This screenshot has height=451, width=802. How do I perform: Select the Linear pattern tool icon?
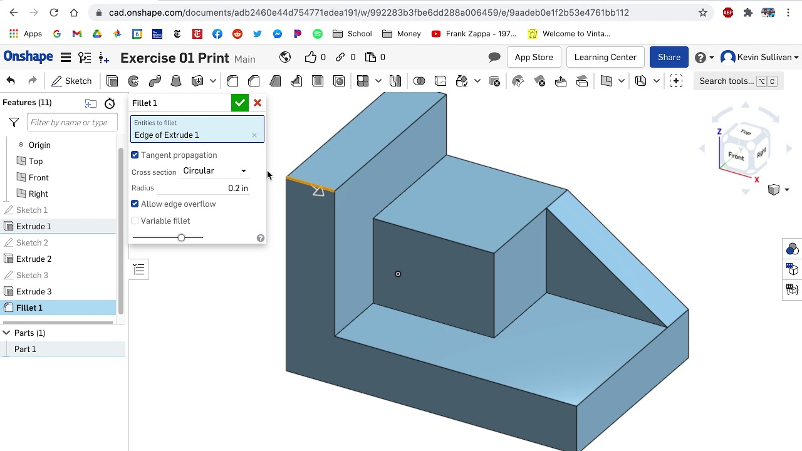click(x=363, y=81)
